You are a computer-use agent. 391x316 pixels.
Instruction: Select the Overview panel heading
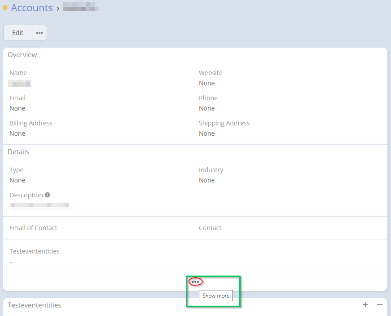click(x=22, y=55)
